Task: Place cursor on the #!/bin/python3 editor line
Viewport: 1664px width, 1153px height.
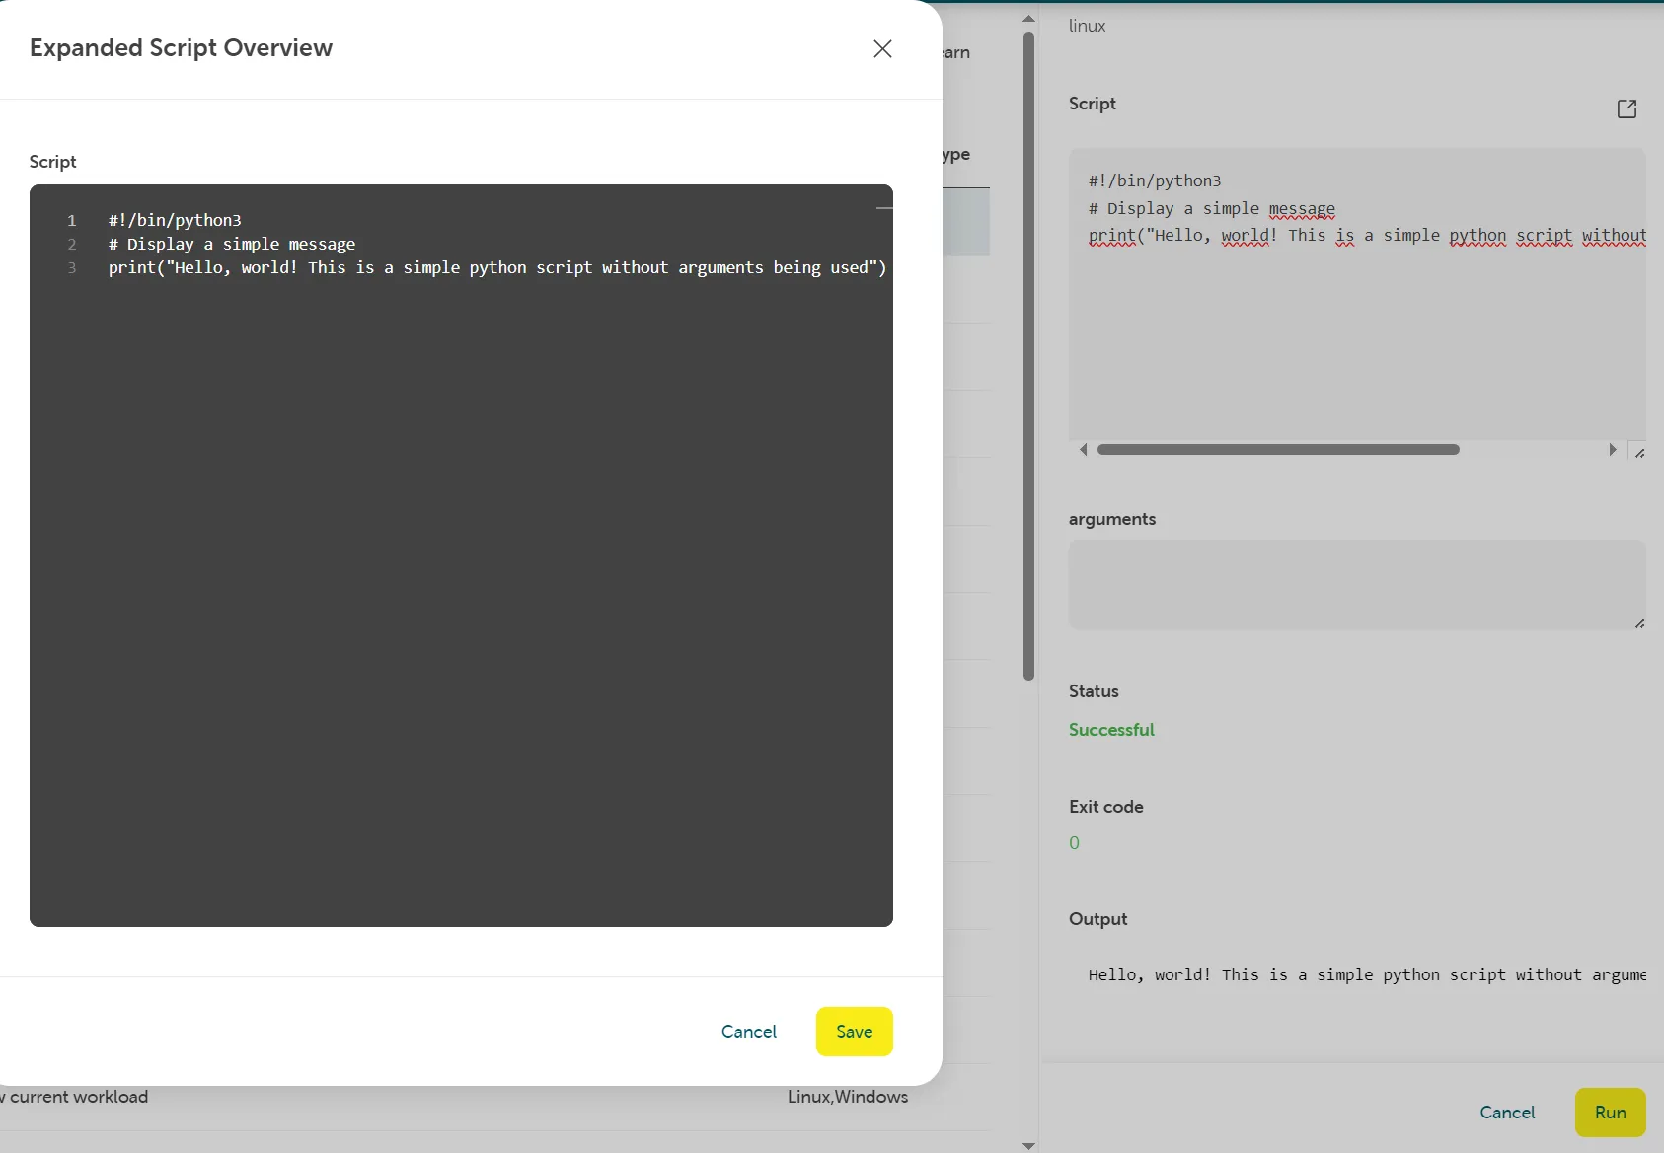Action: point(175,220)
